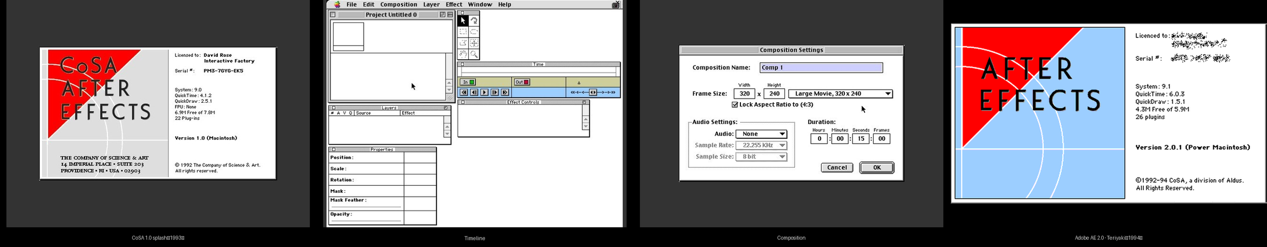The height and width of the screenshot is (247, 1267).
Task: Click the application switcher icon in menu bar
Action: 615,5
